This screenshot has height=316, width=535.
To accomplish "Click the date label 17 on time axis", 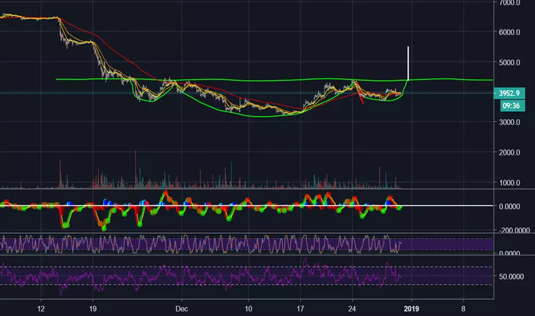I will coord(300,309).
